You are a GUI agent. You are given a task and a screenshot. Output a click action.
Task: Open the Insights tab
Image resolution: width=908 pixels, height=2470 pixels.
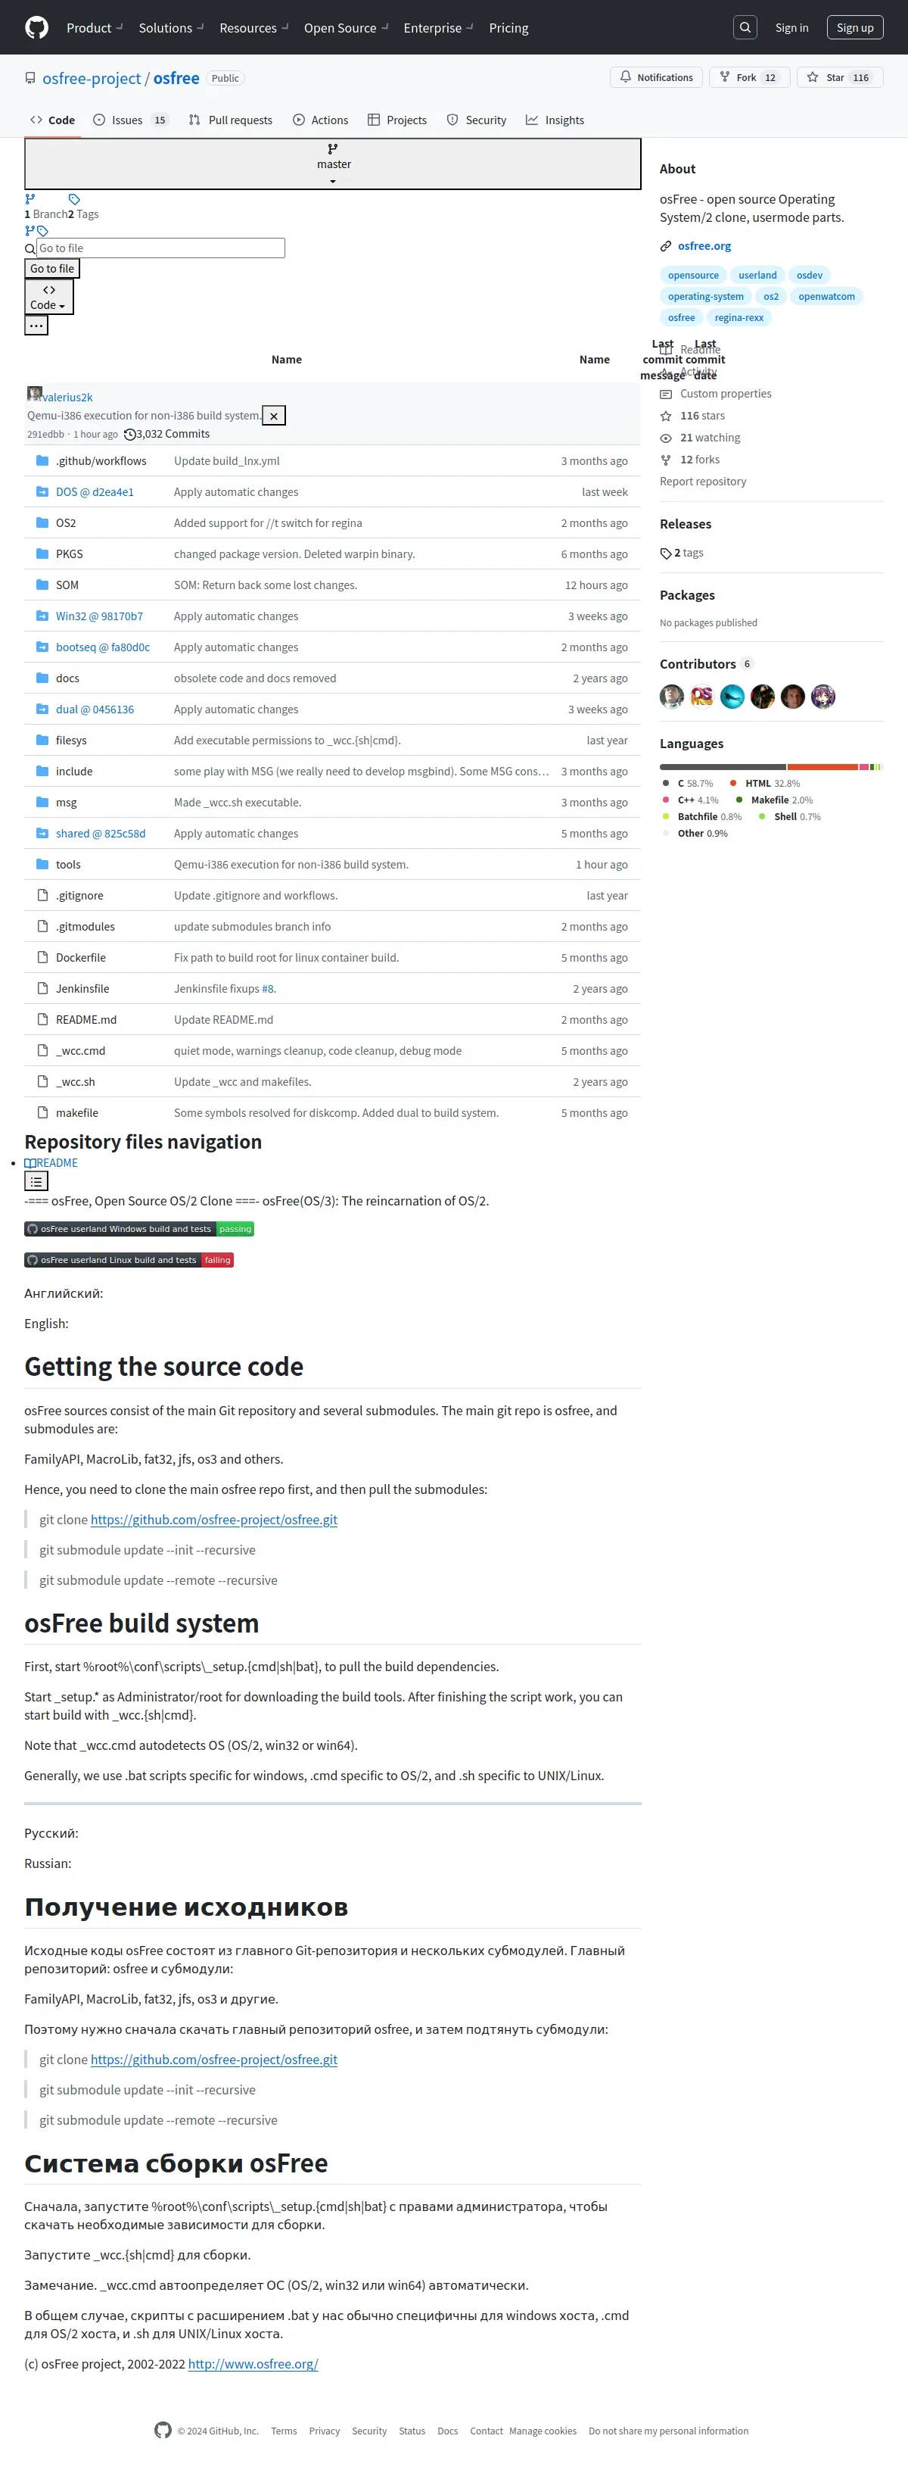[555, 120]
